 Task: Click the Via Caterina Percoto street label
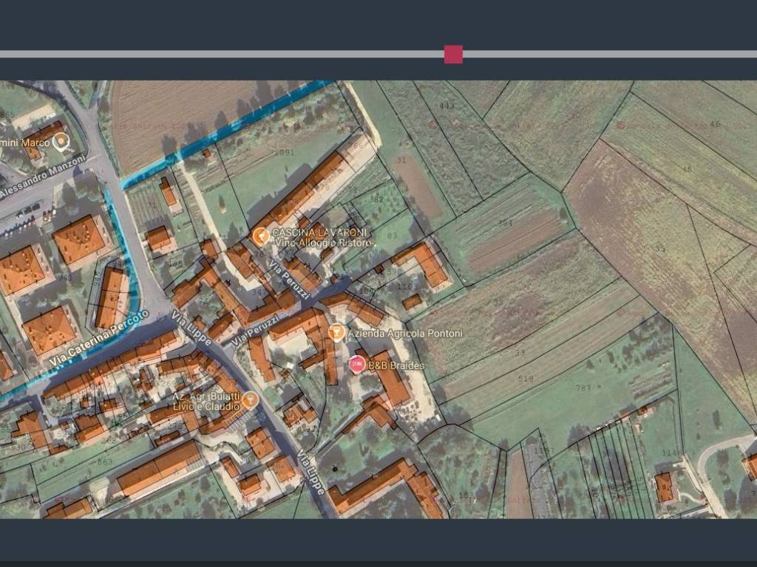pos(100,340)
